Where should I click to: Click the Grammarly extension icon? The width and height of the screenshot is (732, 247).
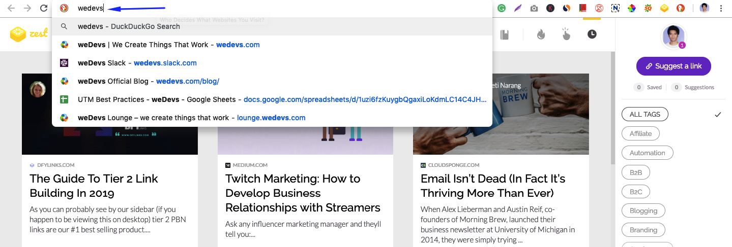pos(502,8)
